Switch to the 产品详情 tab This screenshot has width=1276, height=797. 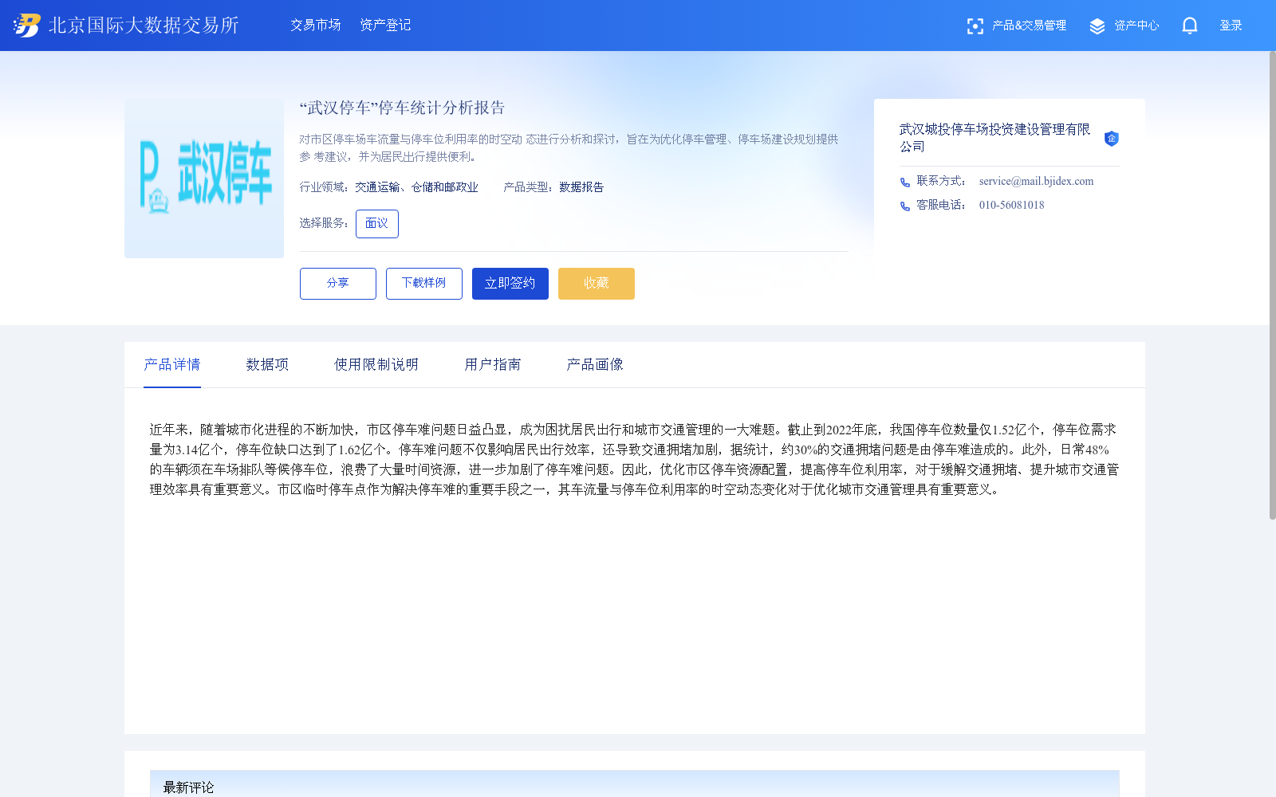pos(172,365)
